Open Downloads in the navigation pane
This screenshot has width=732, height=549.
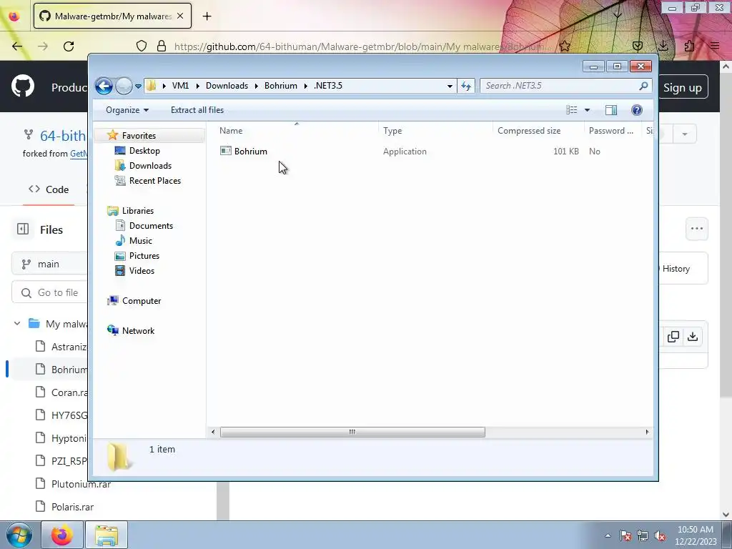point(150,166)
